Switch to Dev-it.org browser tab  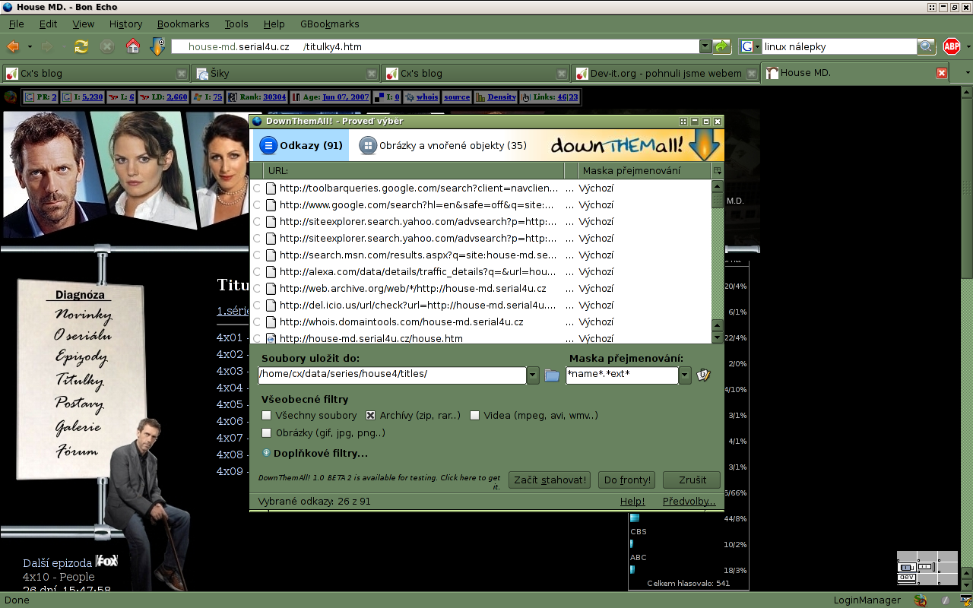click(x=667, y=74)
